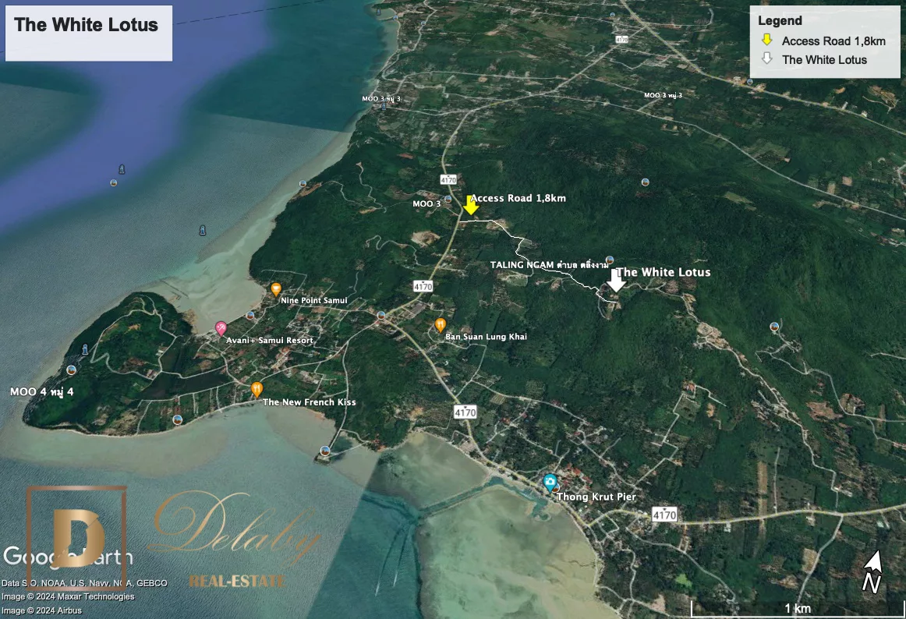Screen dimensions: 906x619
Task: Click the yellow arrow icon in Legend
Action: click(767, 41)
